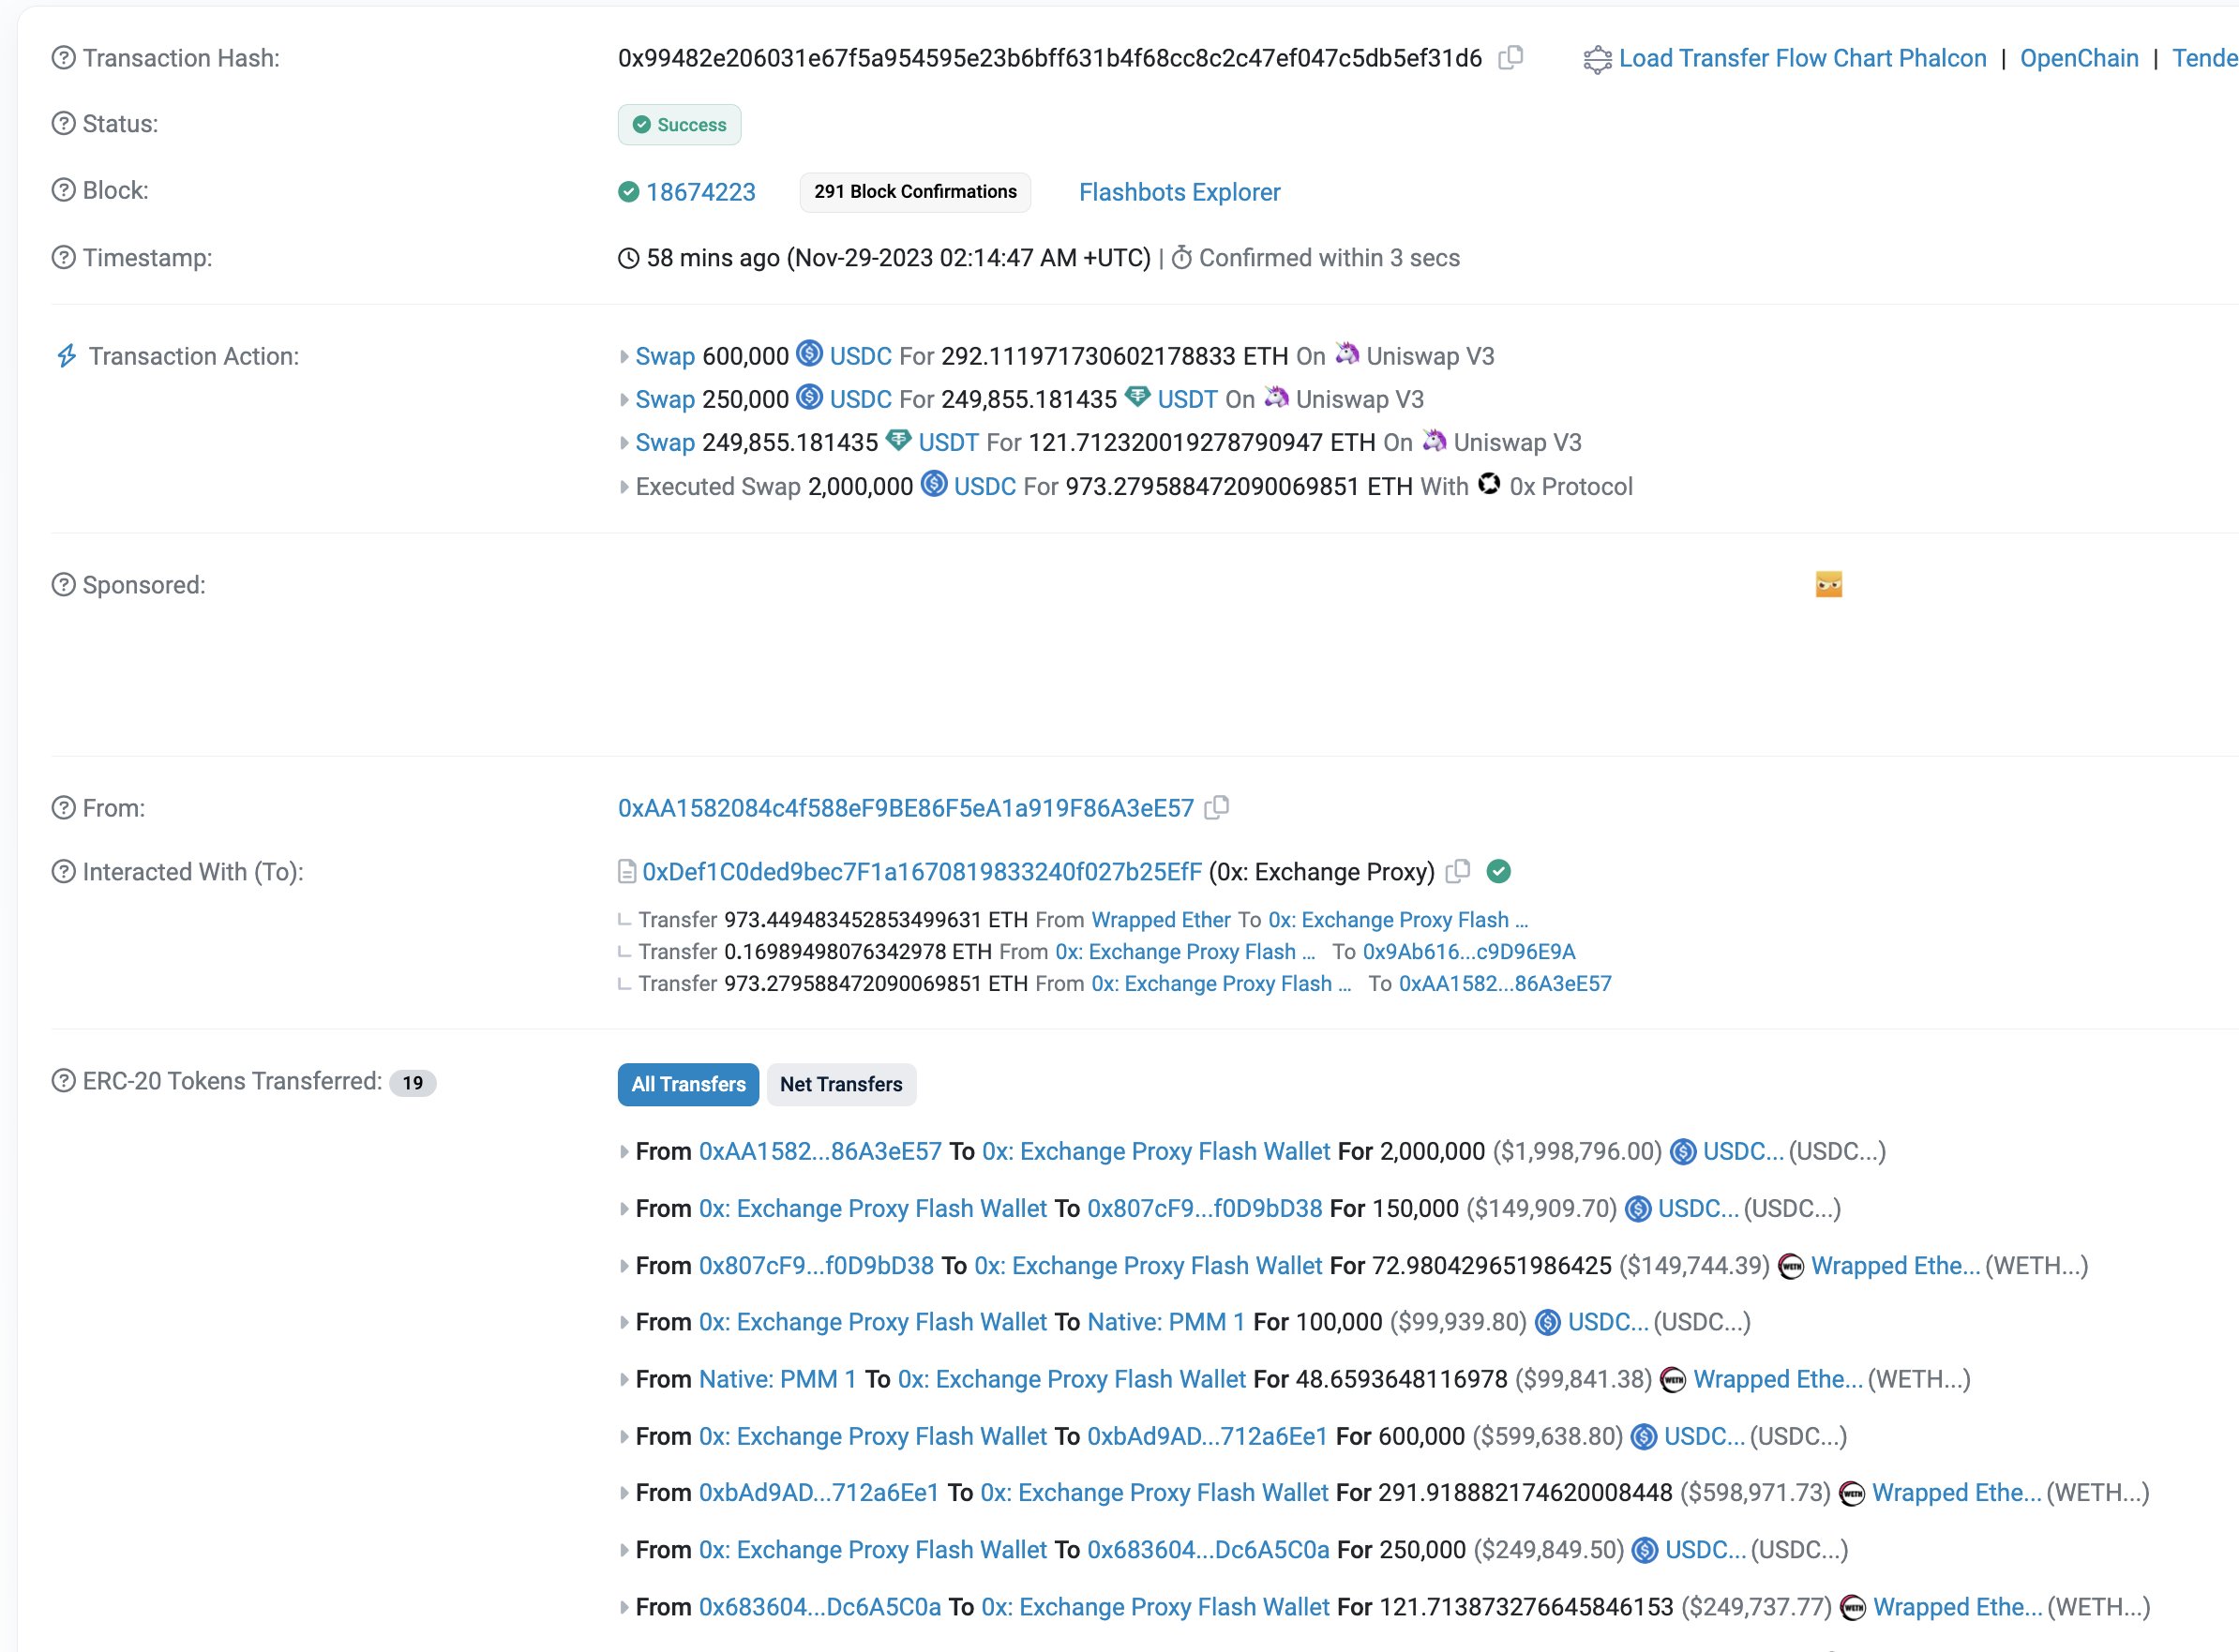The image size is (2239, 1652).
Task: Open the OpenChain link
Action: 2079,58
